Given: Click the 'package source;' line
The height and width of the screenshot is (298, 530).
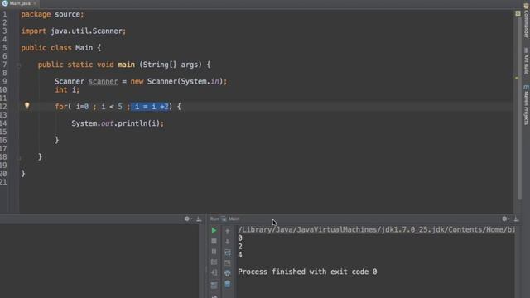Looking at the screenshot, I should click(x=52, y=15).
